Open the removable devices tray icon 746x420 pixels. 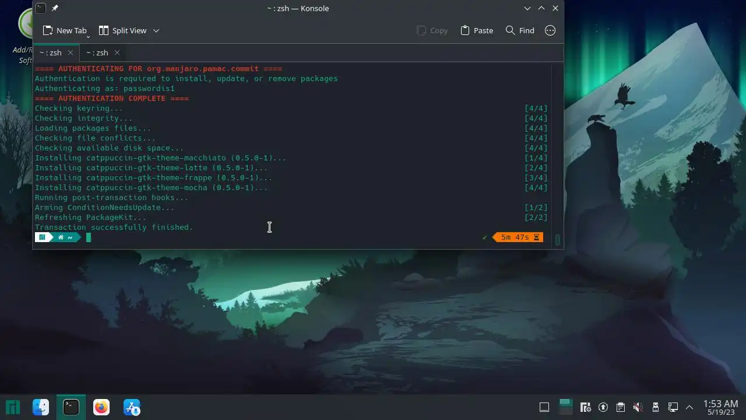(x=656, y=407)
